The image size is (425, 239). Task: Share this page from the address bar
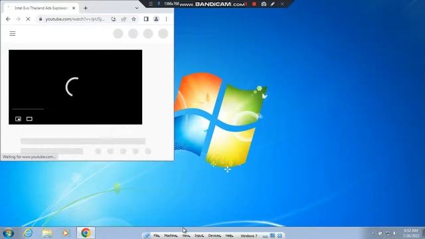click(124, 19)
